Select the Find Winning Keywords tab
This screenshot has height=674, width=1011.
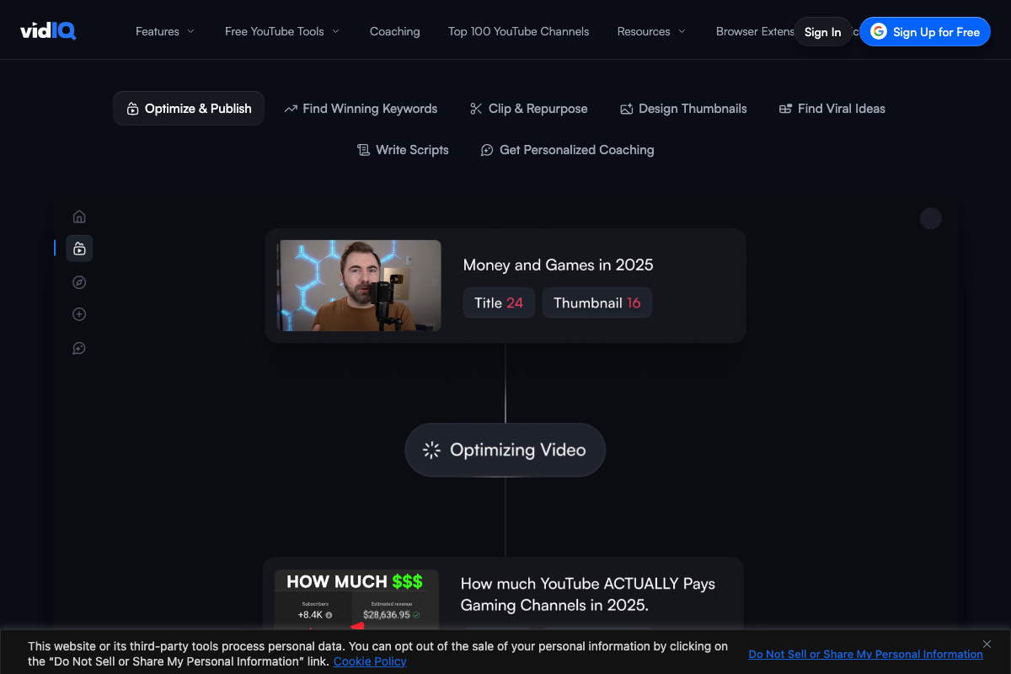tap(361, 109)
